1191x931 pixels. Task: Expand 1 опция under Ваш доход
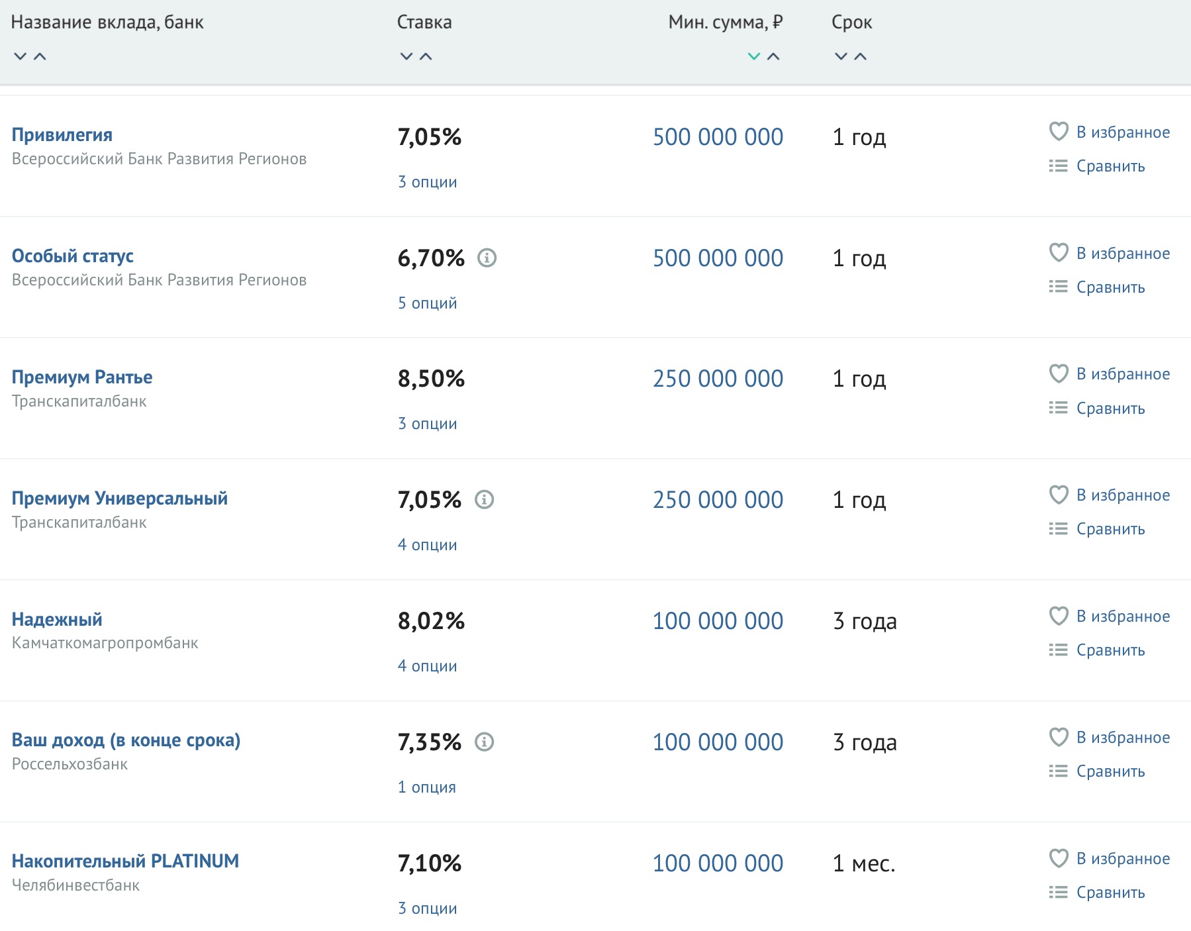point(426,787)
